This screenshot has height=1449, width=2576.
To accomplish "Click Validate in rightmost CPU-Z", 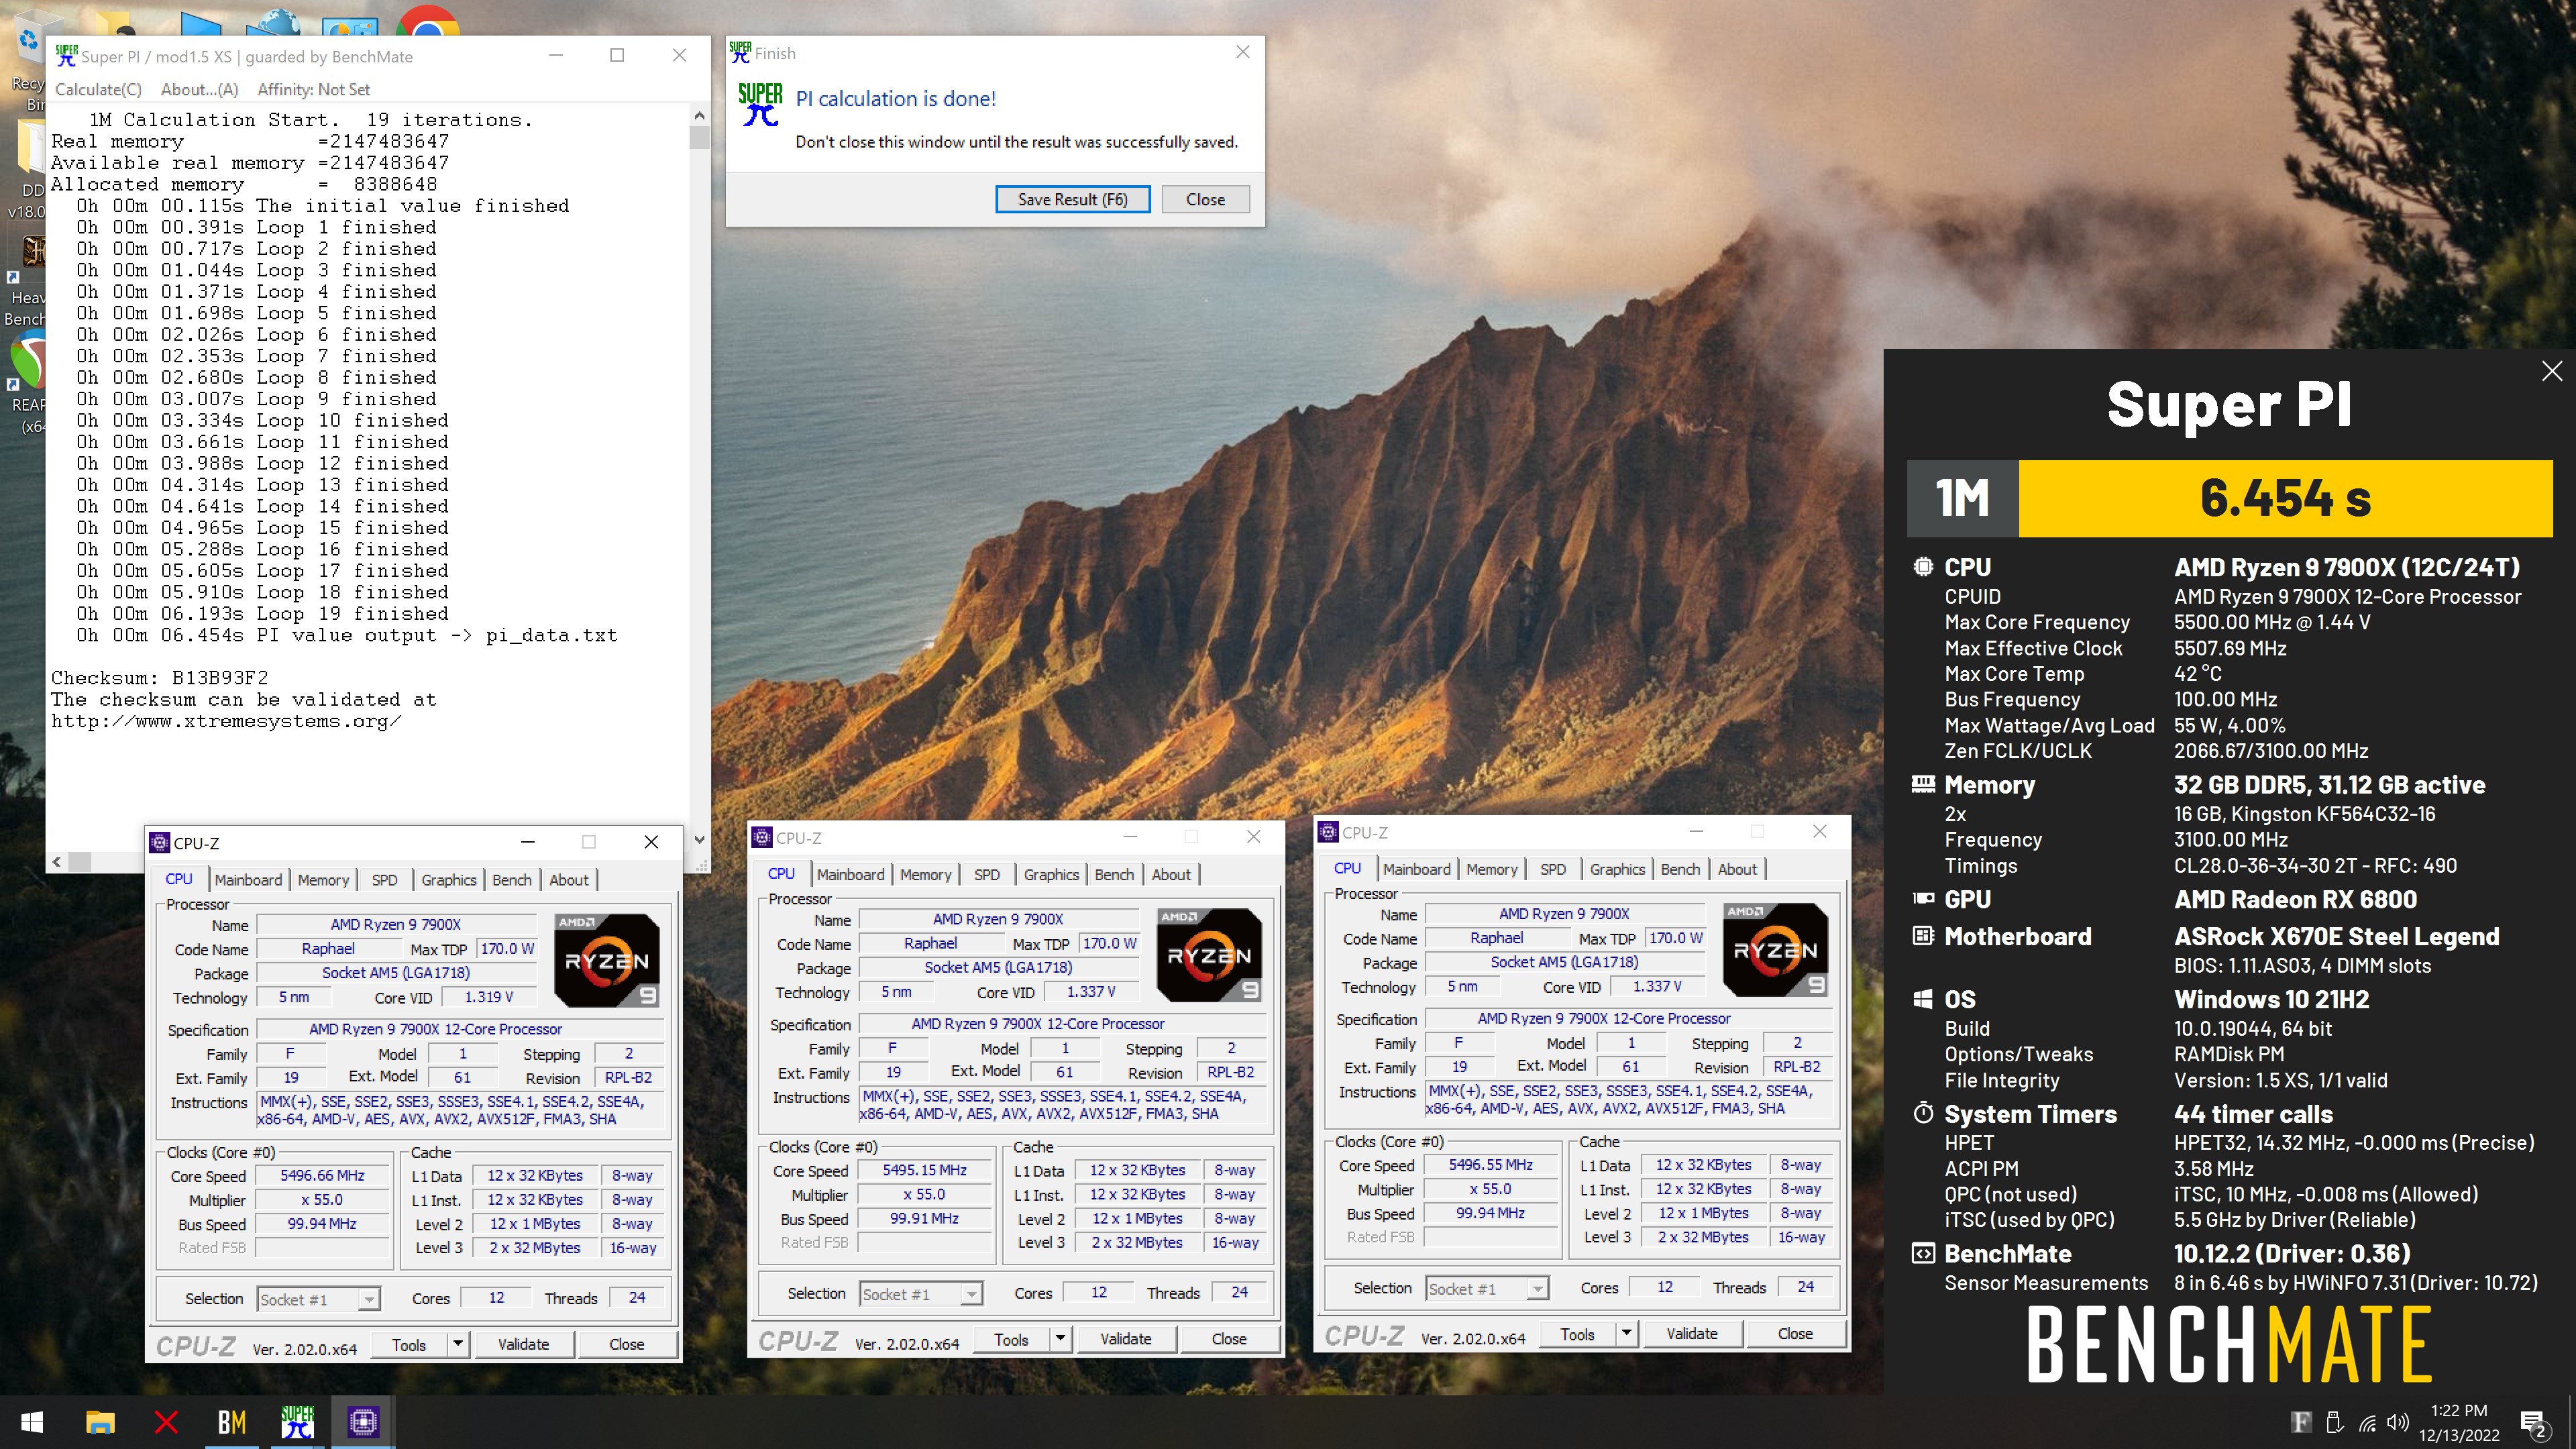I will pyautogui.click(x=1692, y=1334).
